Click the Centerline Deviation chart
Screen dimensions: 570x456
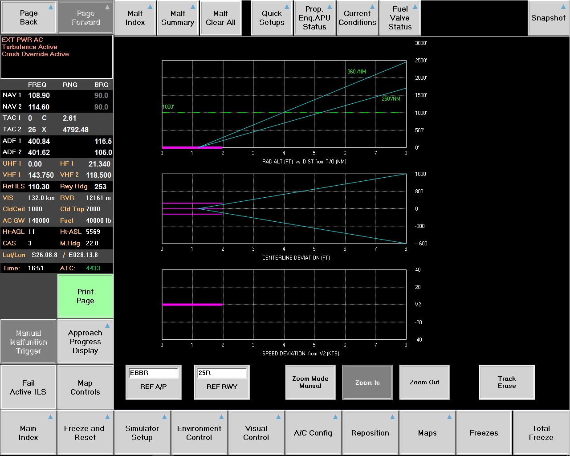(x=284, y=208)
